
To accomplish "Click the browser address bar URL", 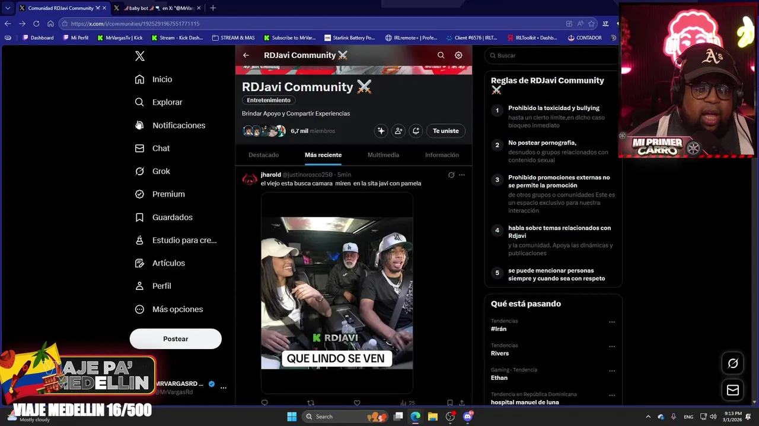I will pos(135,24).
